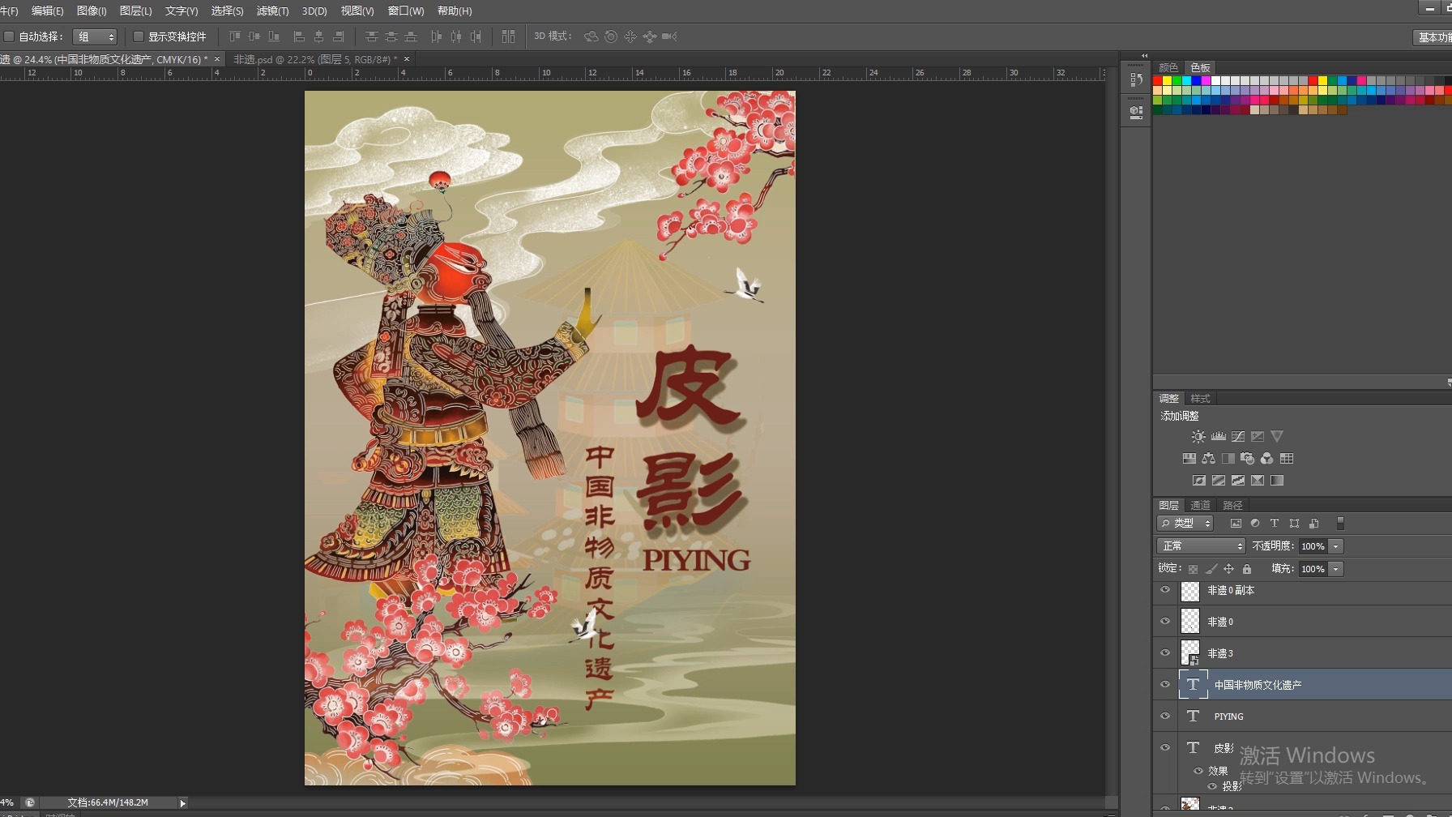The image size is (1452, 817).
Task: Switch to the 通道 tab
Action: (x=1200, y=505)
